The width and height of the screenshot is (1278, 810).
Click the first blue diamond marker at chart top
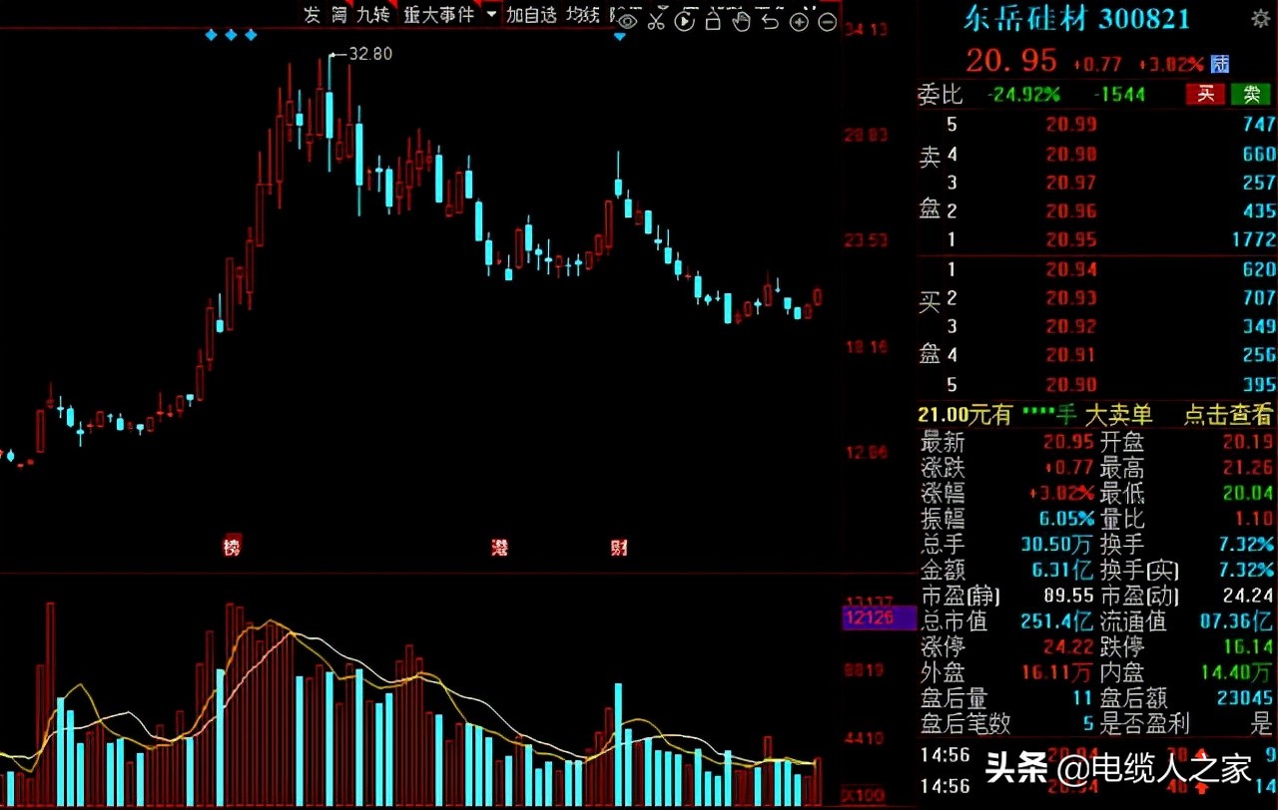211,35
